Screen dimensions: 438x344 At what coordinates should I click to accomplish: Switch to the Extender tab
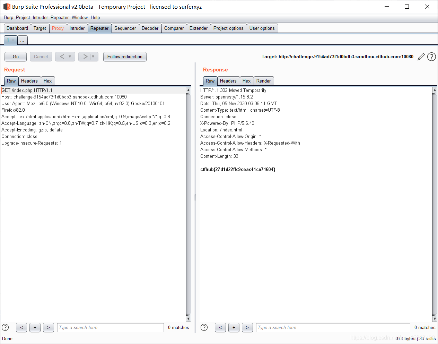[x=199, y=28]
